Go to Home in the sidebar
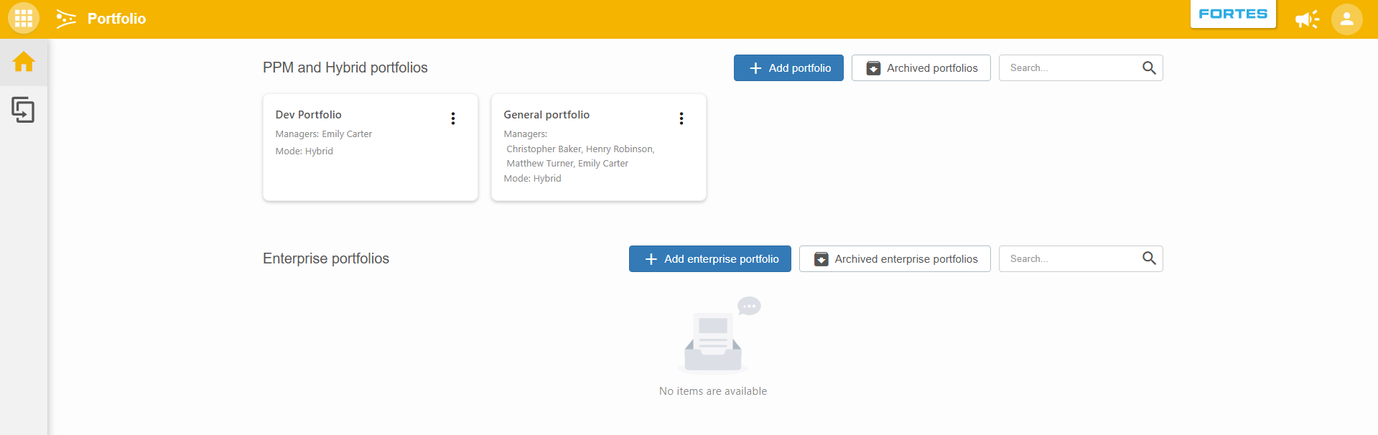Screen dimensions: 1378x435 24,62
